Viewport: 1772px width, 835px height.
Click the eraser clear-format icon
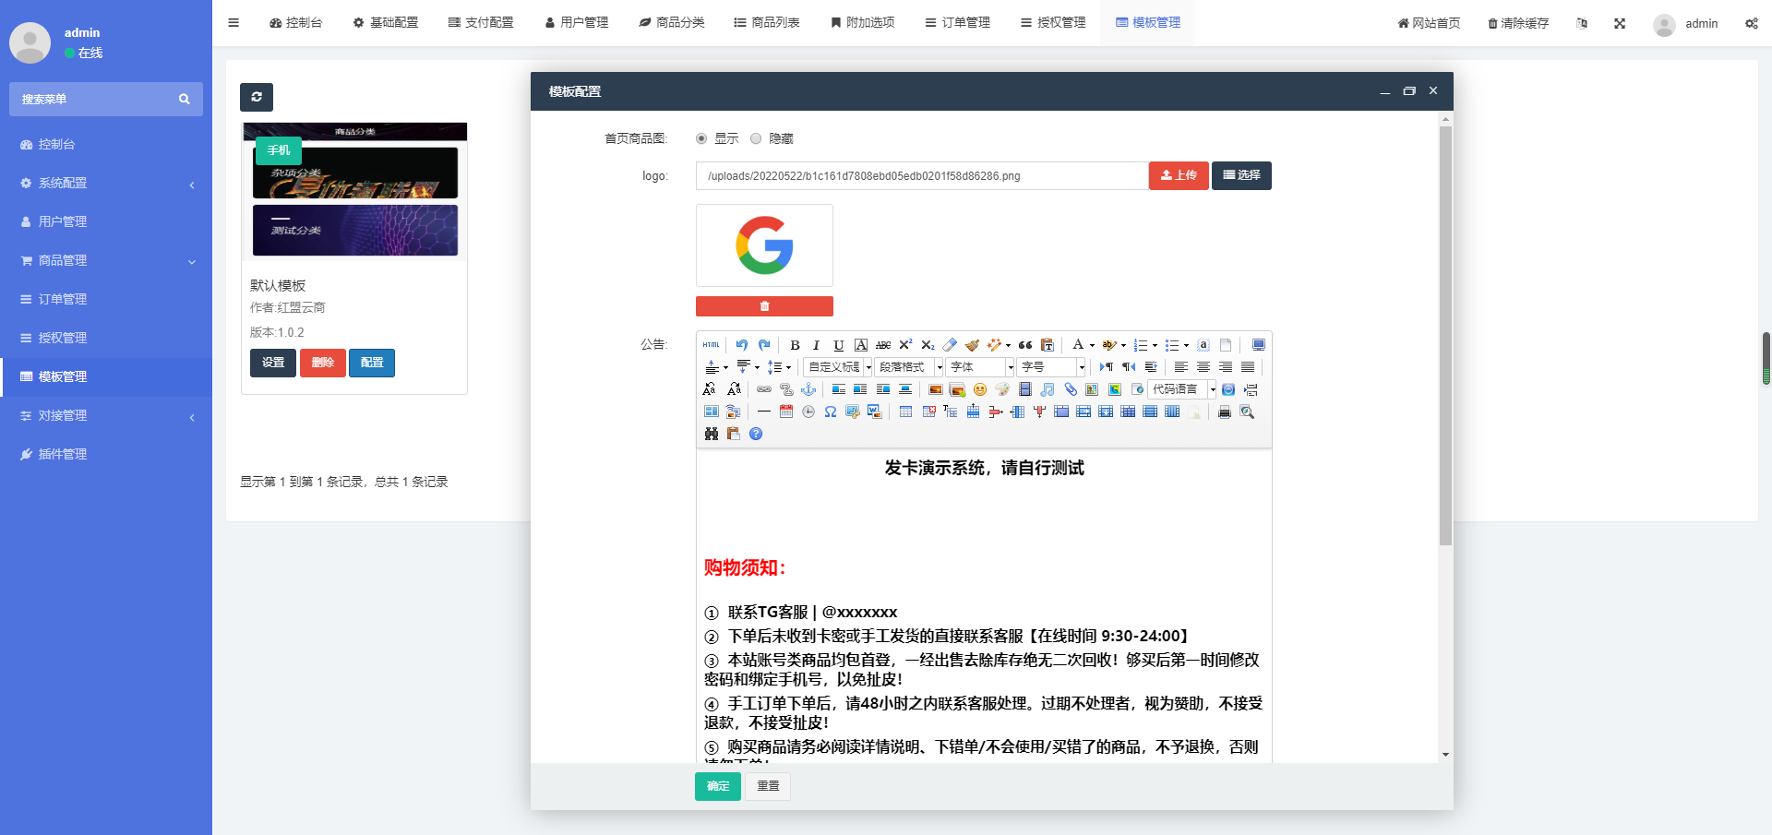(950, 345)
